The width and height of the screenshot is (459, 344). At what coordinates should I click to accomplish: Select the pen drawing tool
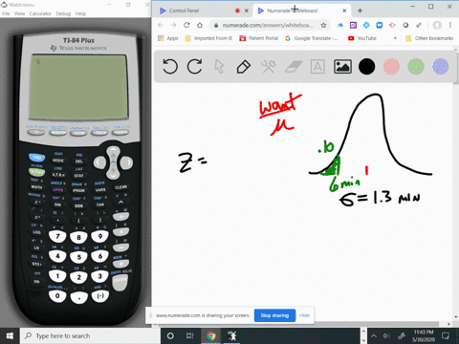click(244, 67)
